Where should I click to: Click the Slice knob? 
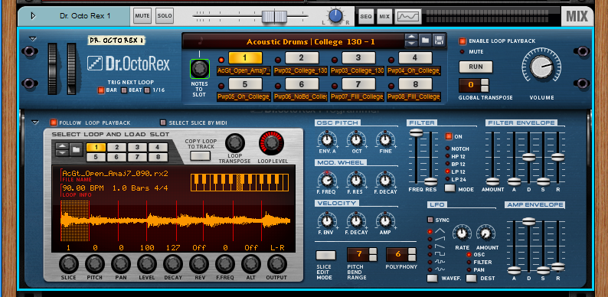click(x=69, y=264)
